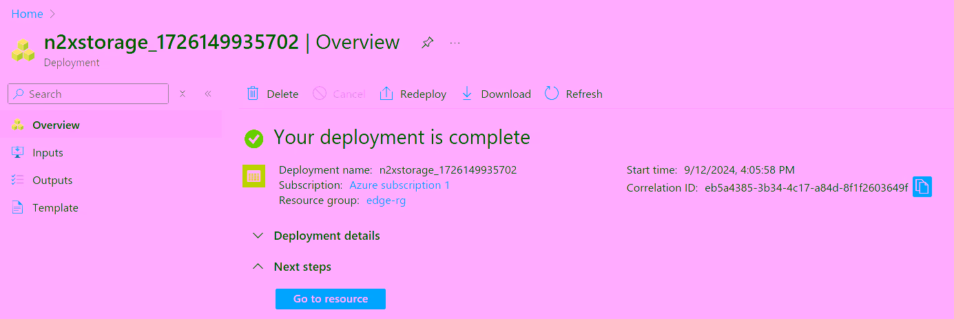954x319 pixels.
Task: Collapse the Next steps section
Action: click(x=292, y=267)
